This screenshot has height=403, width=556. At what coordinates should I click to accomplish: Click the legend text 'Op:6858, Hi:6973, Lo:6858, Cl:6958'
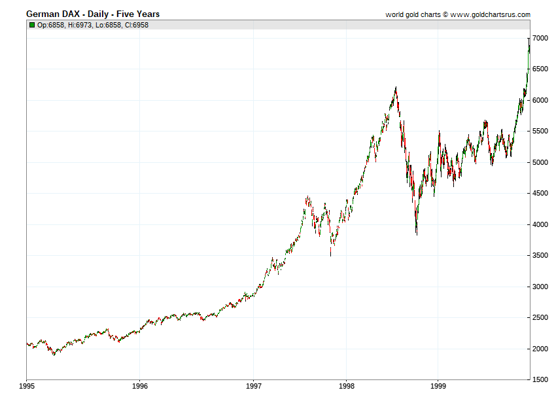click(93, 25)
